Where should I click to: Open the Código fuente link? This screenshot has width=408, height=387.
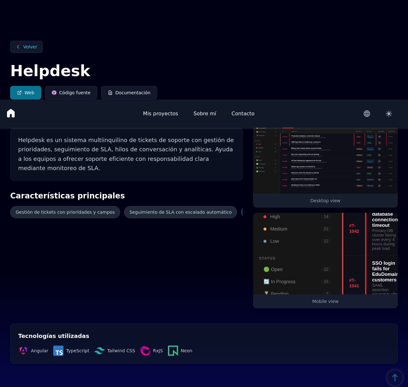click(71, 93)
